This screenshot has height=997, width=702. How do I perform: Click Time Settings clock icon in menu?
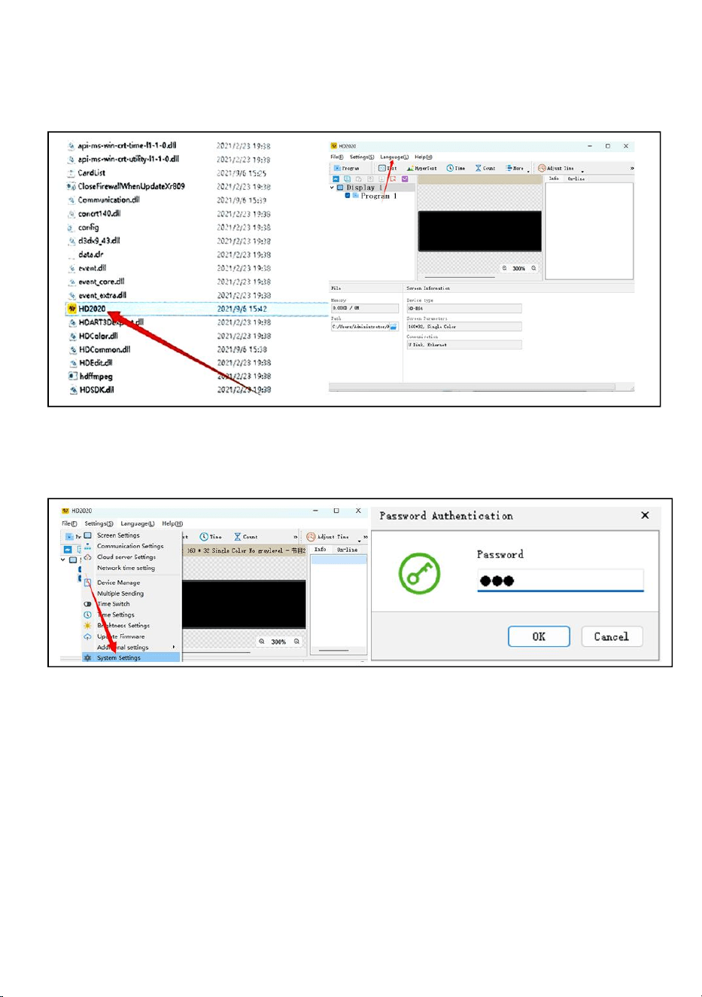coord(88,615)
